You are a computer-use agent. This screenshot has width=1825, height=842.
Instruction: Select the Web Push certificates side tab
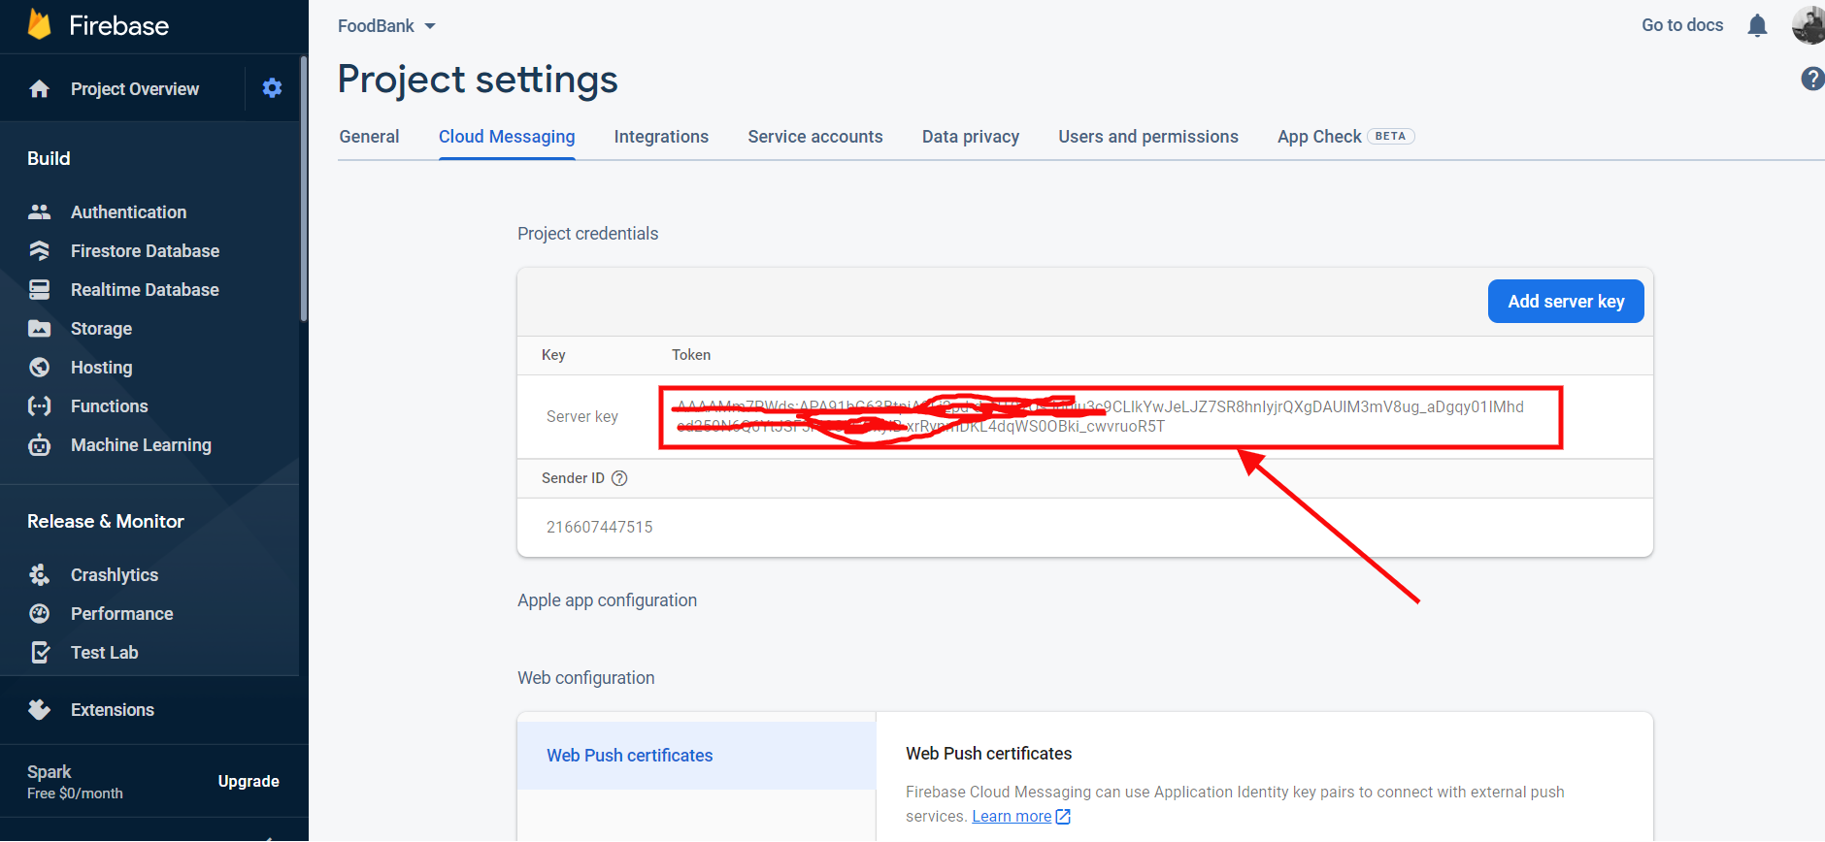pyautogui.click(x=696, y=756)
